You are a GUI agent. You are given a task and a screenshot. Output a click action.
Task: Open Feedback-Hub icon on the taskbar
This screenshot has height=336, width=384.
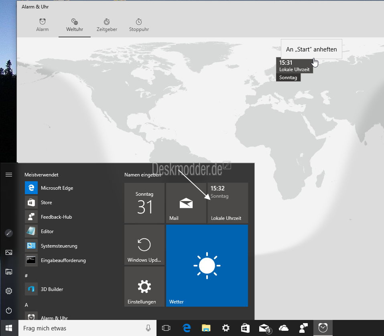coord(303,328)
